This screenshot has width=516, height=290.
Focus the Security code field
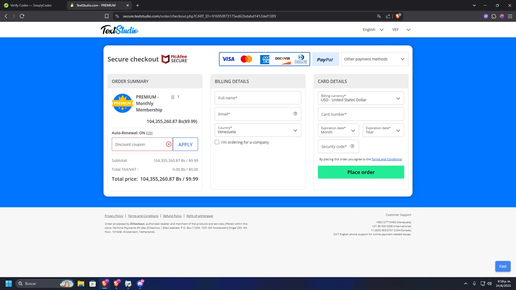point(338,146)
